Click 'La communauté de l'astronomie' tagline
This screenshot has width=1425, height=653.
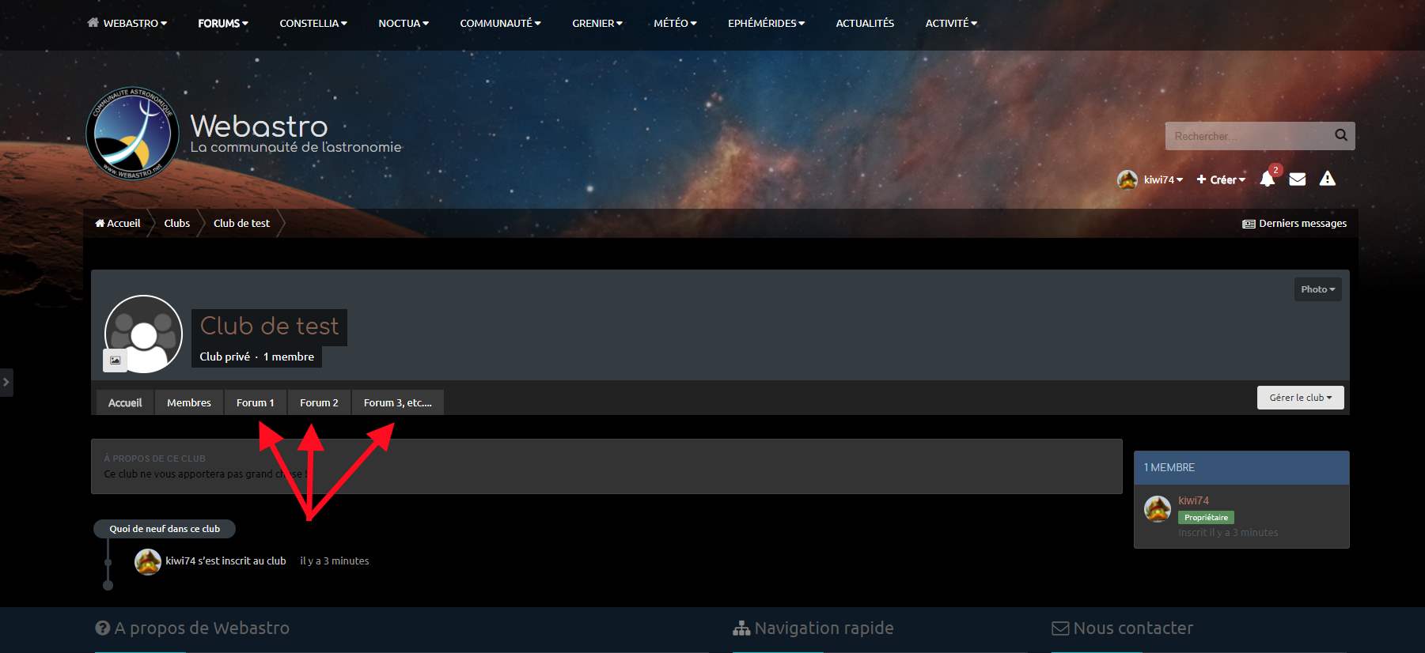(x=296, y=147)
